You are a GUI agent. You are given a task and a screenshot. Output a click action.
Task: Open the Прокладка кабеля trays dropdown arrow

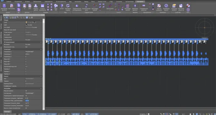(x=110, y=10)
